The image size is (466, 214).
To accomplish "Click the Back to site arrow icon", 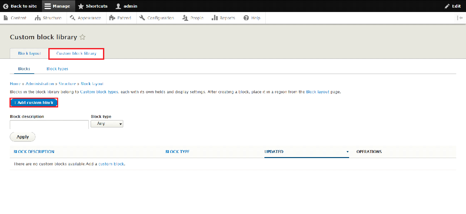I will click(6, 6).
